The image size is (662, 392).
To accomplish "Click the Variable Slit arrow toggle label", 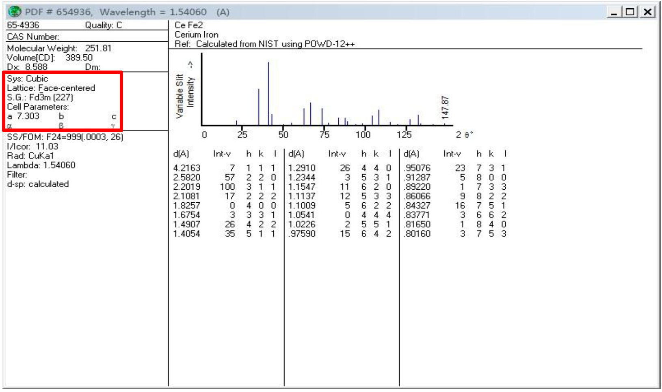I will click(190, 65).
